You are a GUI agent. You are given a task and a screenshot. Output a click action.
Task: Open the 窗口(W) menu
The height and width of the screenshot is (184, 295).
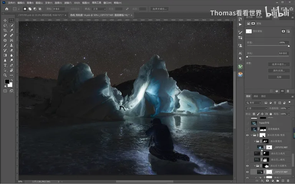click(108, 3)
